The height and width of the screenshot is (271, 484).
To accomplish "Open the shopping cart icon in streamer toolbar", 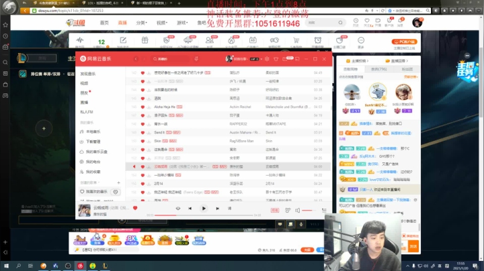I will 296,40.
